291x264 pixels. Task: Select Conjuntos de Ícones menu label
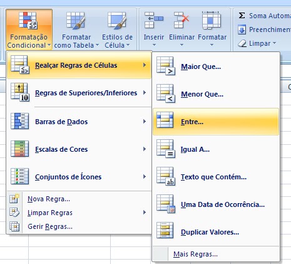pos(68,177)
